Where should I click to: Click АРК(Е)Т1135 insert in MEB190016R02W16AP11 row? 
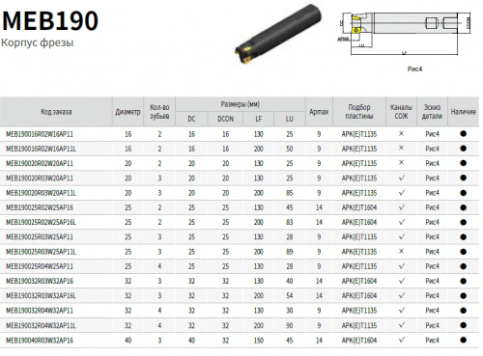tap(359, 134)
